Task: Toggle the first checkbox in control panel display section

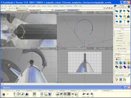Action: [x=124, y=33]
